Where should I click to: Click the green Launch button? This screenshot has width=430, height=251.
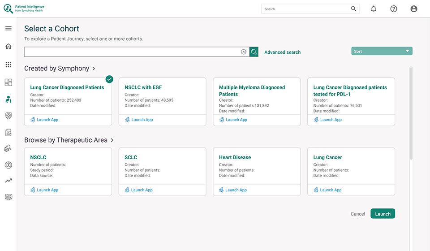click(x=383, y=214)
